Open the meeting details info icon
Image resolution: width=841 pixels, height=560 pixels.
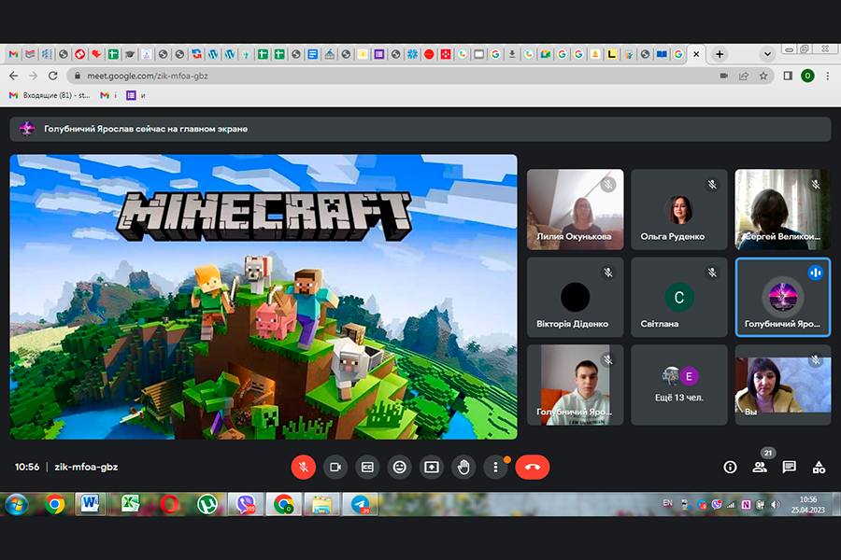[x=730, y=467]
